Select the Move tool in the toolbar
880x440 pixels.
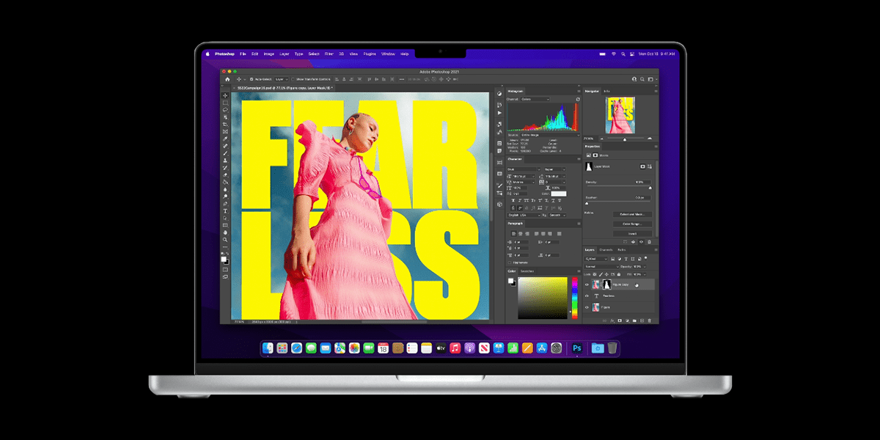(226, 95)
